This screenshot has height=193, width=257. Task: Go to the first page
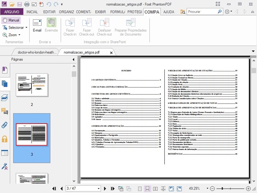[54, 189]
